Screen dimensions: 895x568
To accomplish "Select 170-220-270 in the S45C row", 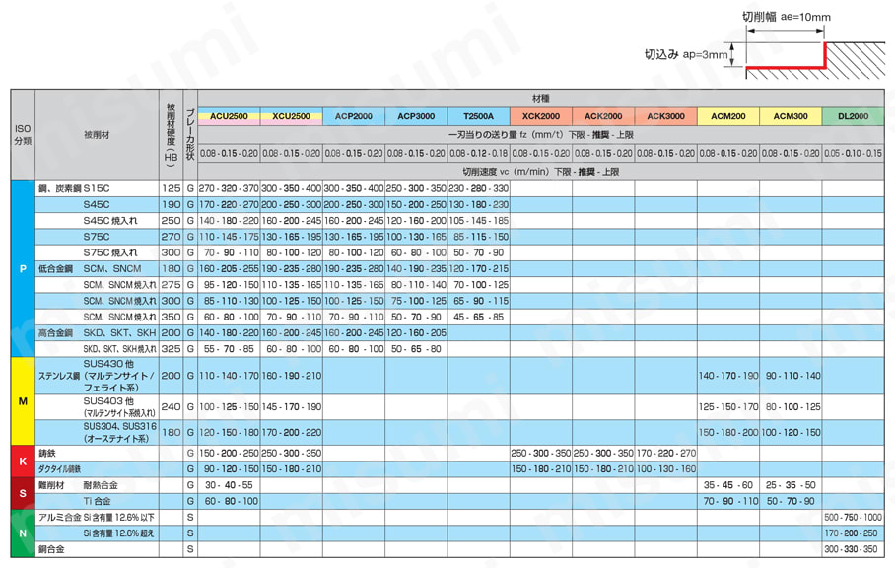I will (229, 204).
